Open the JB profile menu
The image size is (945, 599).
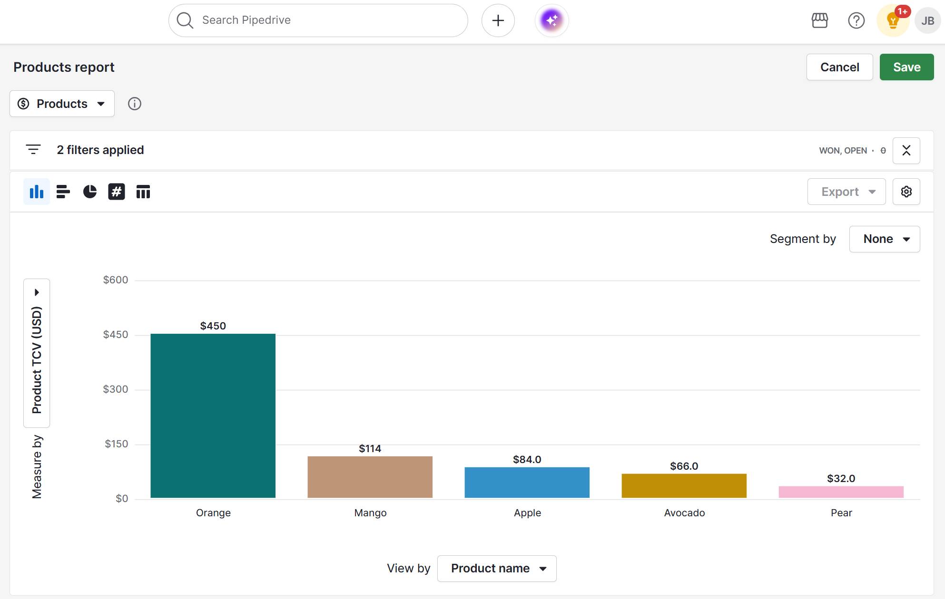928,20
